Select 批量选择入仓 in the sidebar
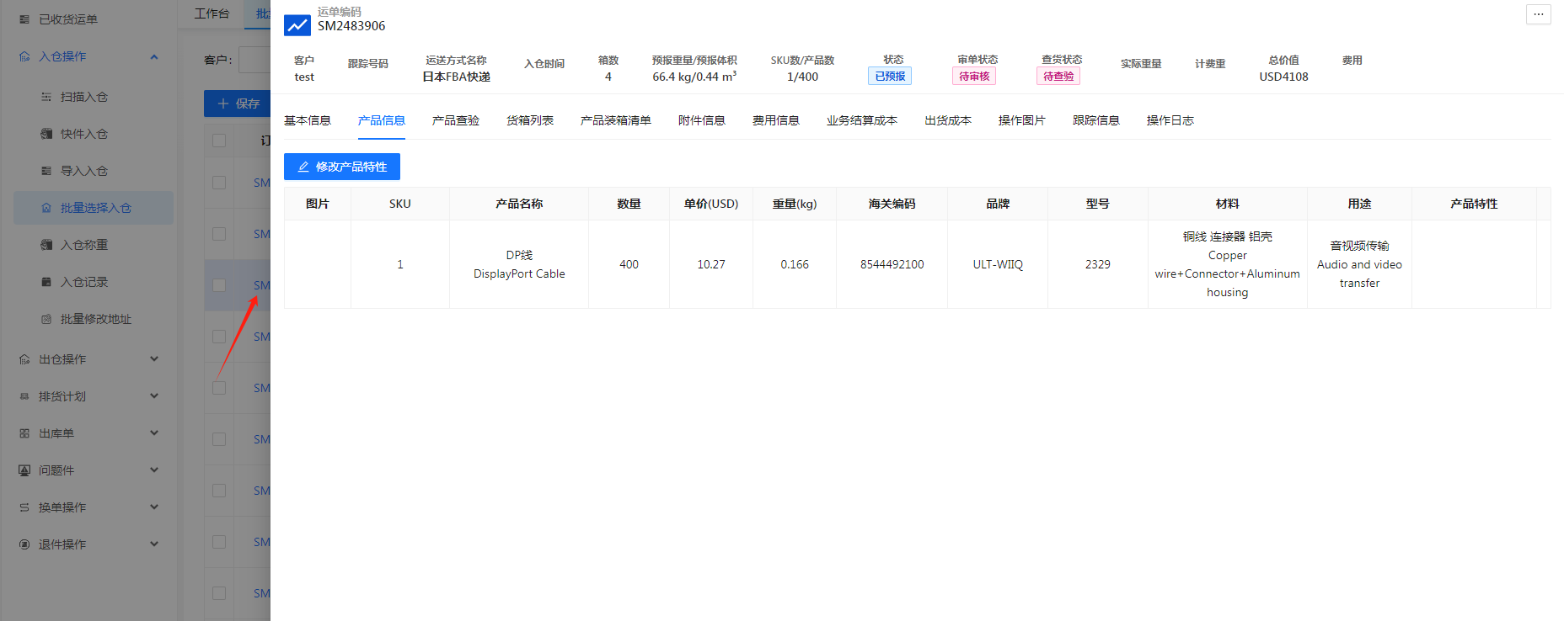The image size is (1564, 621). [94, 208]
